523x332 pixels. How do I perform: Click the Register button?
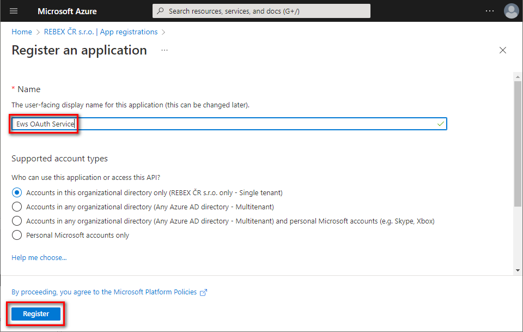(36, 313)
